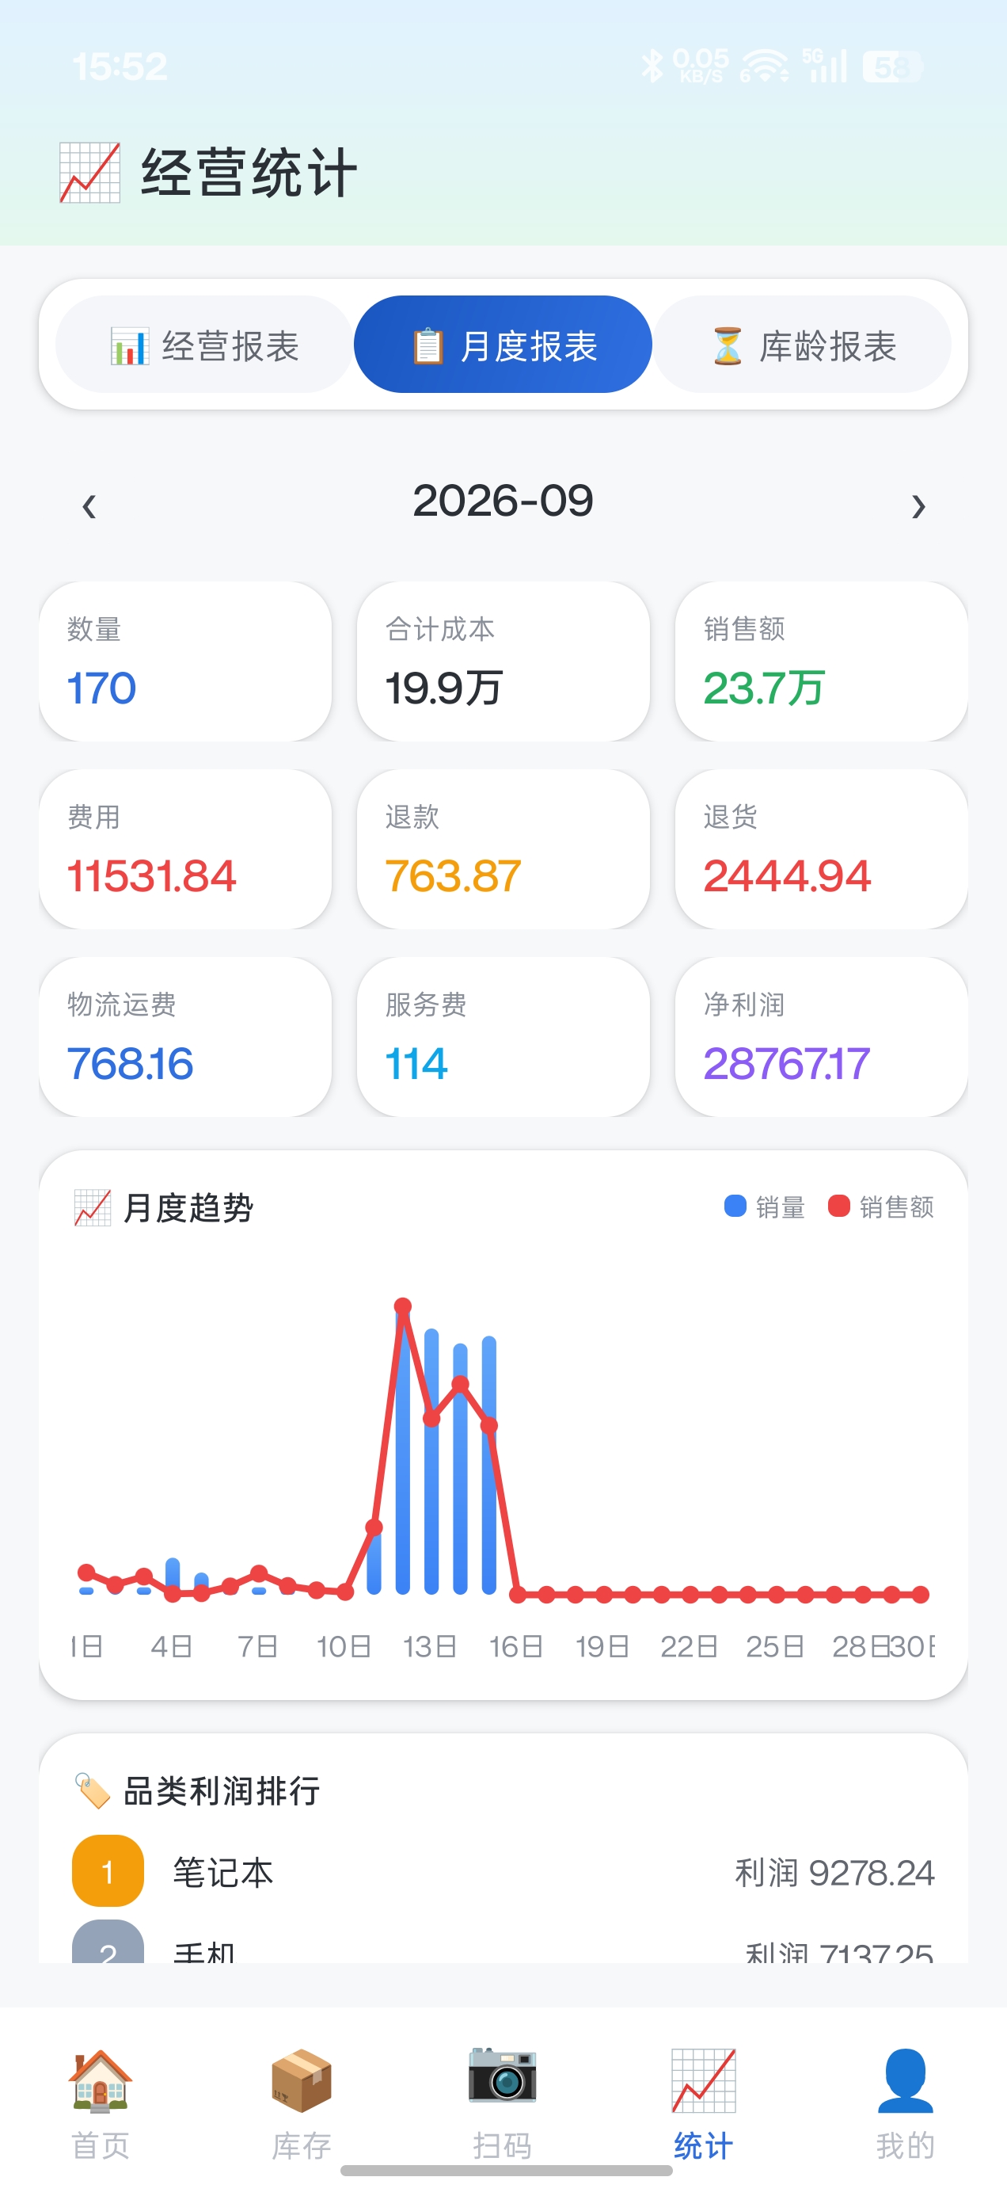
Task: Tap 22日 label on chart axis
Action: tap(689, 1646)
